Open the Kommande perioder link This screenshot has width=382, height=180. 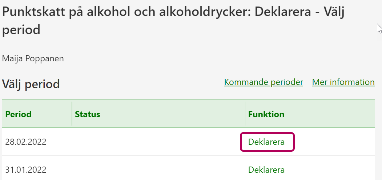pyautogui.click(x=264, y=82)
